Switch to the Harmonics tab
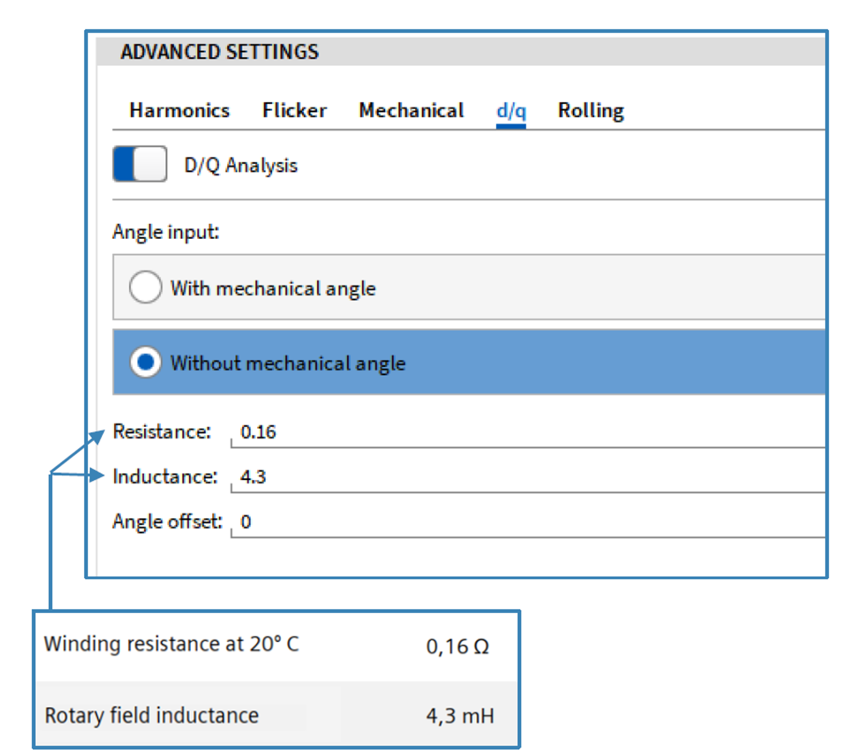Screen dimensions: 865x752 (x=179, y=110)
